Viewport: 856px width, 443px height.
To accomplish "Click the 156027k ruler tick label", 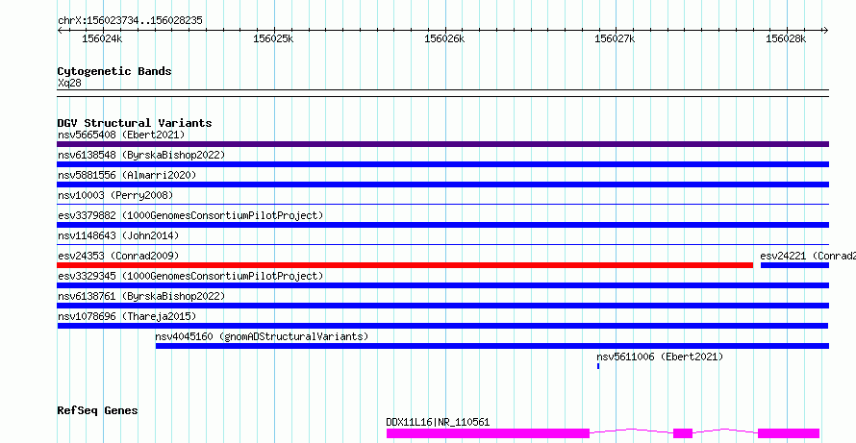I will pos(615,38).
